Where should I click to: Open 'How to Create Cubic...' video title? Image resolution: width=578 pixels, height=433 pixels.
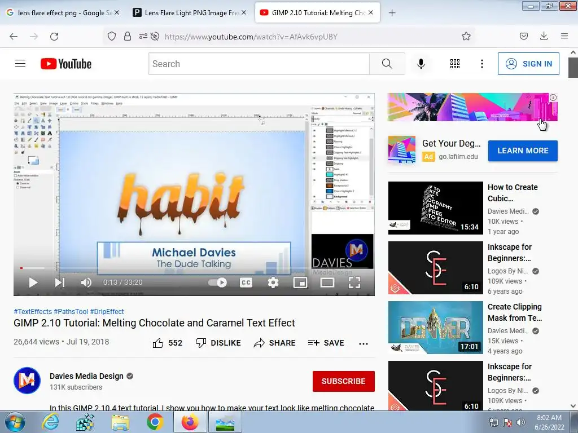(x=513, y=193)
